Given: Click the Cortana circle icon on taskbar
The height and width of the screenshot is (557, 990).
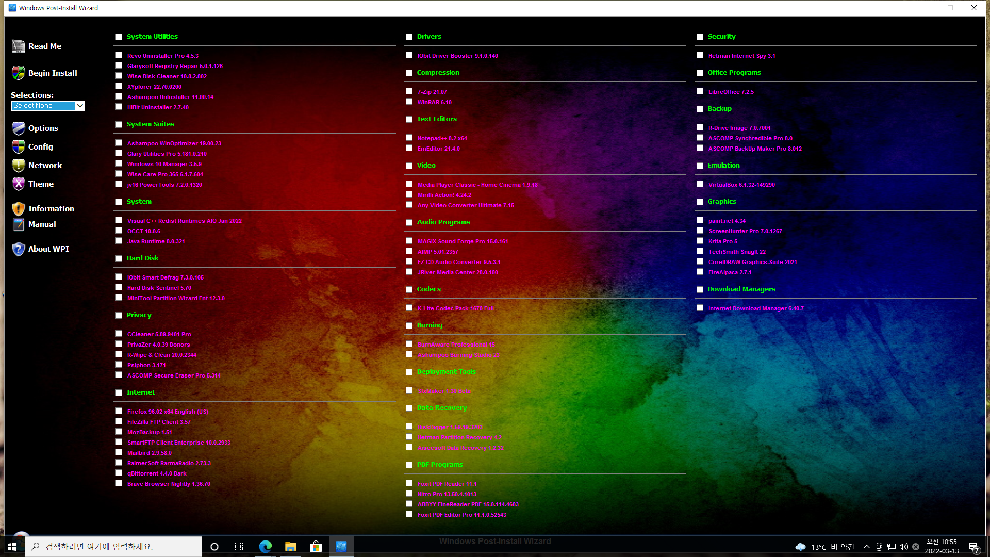Looking at the screenshot, I should pyautogui.click(x=214, y=547).
